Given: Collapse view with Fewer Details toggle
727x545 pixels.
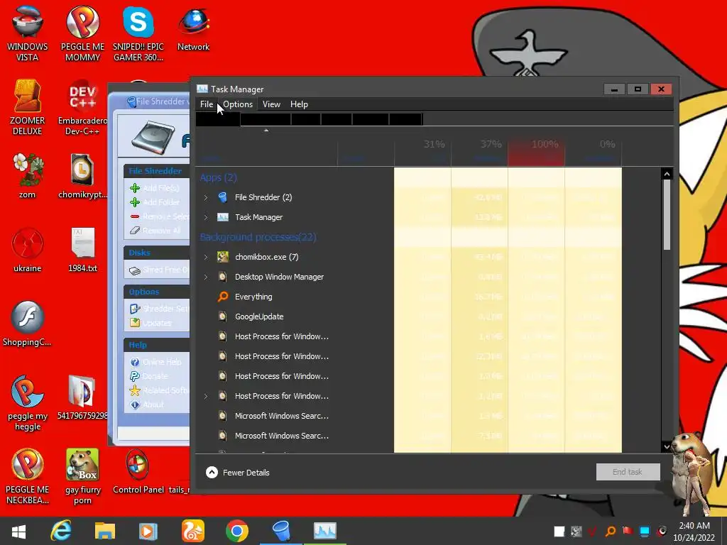Looking at the screenshot, I should tap(237, 472).
